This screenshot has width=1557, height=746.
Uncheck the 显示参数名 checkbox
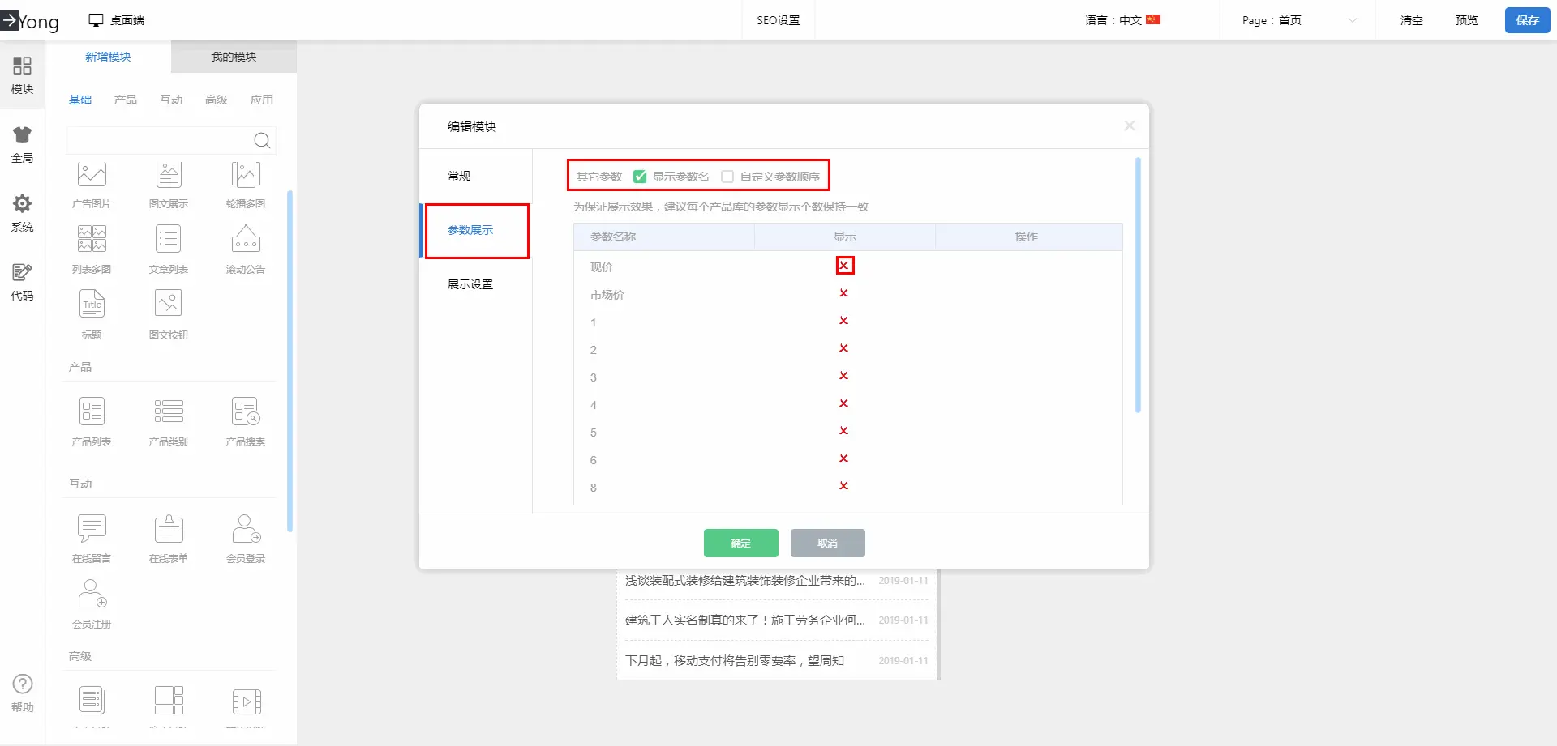click(x=640, y=177)
